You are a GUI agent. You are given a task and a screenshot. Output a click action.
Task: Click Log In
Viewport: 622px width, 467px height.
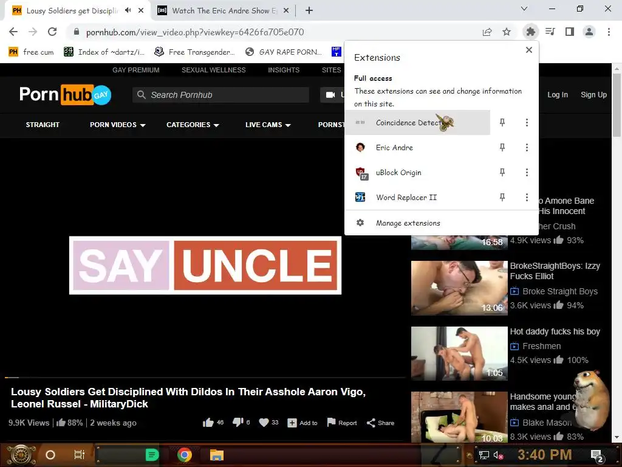(x=558, y=94)
